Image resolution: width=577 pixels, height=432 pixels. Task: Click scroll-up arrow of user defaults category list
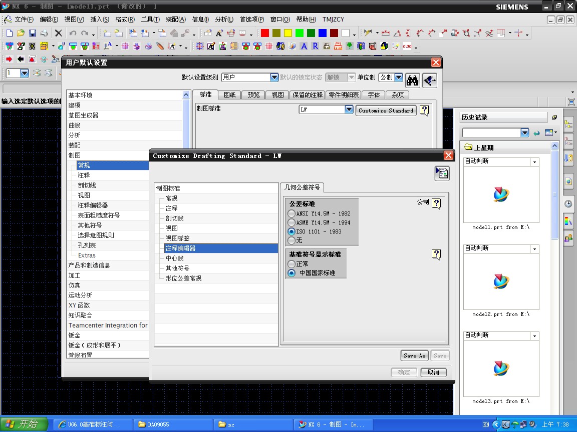click(x=186, y=95)
